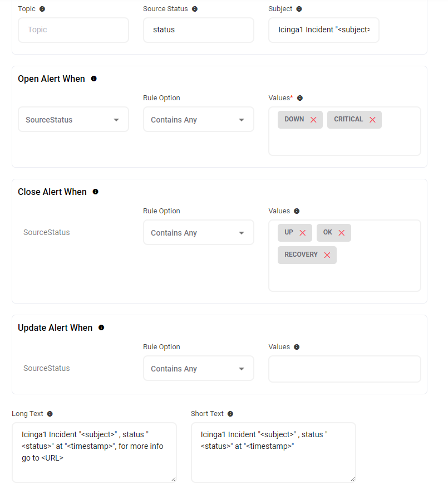
Task: Open Rule Option dropdown under Update Alert When
Action: click(x=198, y=369)
